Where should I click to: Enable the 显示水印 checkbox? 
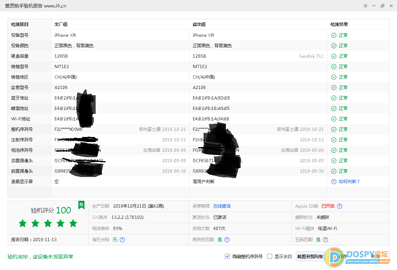point(270,256)
